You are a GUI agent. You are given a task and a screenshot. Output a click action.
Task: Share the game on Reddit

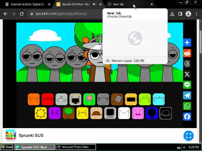click(x=187, y=53)
